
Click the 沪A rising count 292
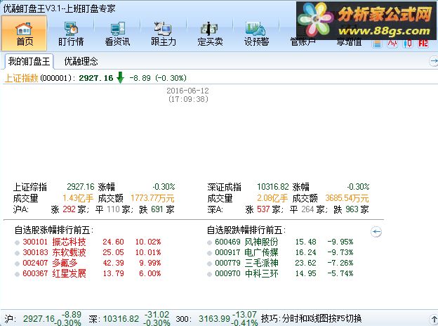click(x=69, y=209)
